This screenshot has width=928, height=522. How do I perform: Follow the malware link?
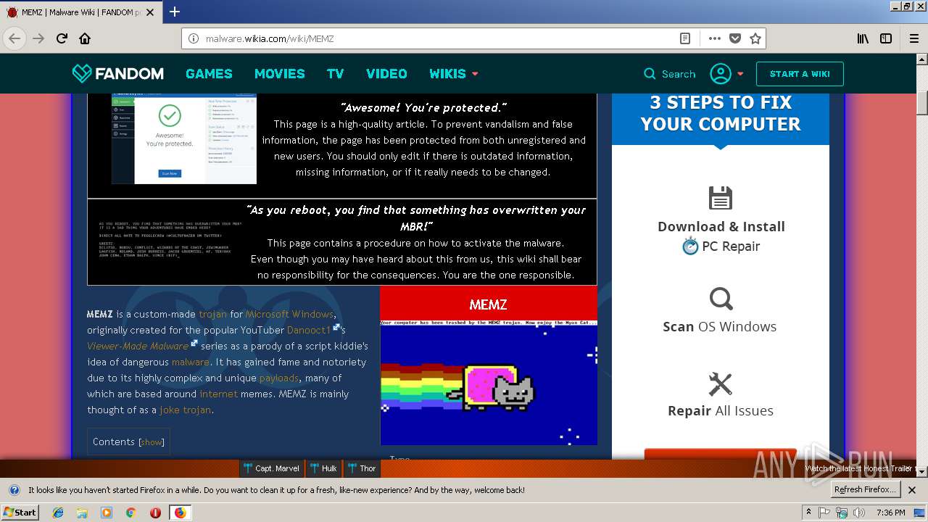(x=191, y=362)
